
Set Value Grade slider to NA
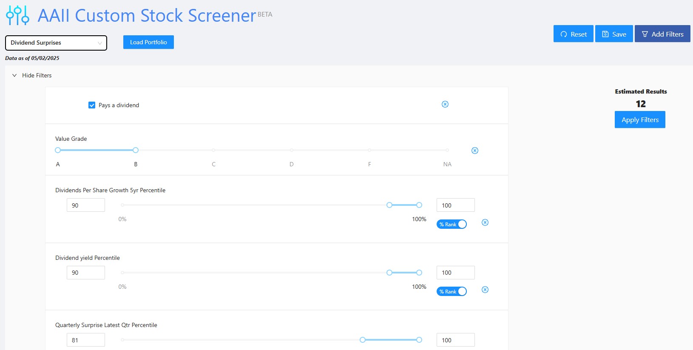pos(447,150)
